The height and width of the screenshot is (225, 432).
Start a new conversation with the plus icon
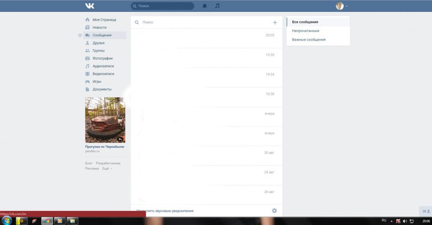[275, 22]
